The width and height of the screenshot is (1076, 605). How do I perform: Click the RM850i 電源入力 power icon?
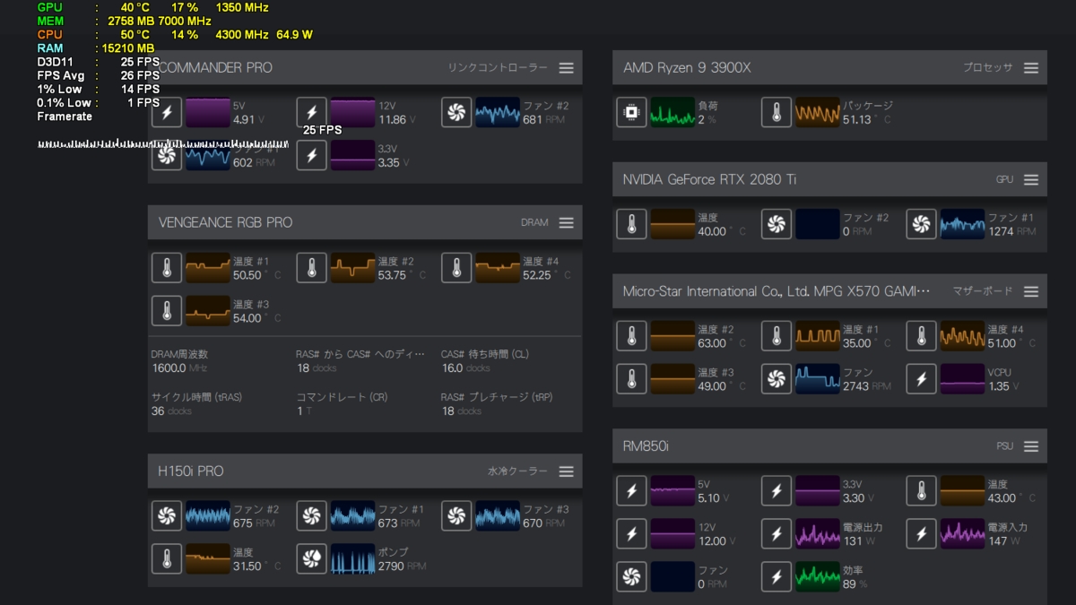pos(922,534)
